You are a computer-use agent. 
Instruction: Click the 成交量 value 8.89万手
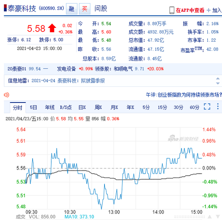coord(157,24)
